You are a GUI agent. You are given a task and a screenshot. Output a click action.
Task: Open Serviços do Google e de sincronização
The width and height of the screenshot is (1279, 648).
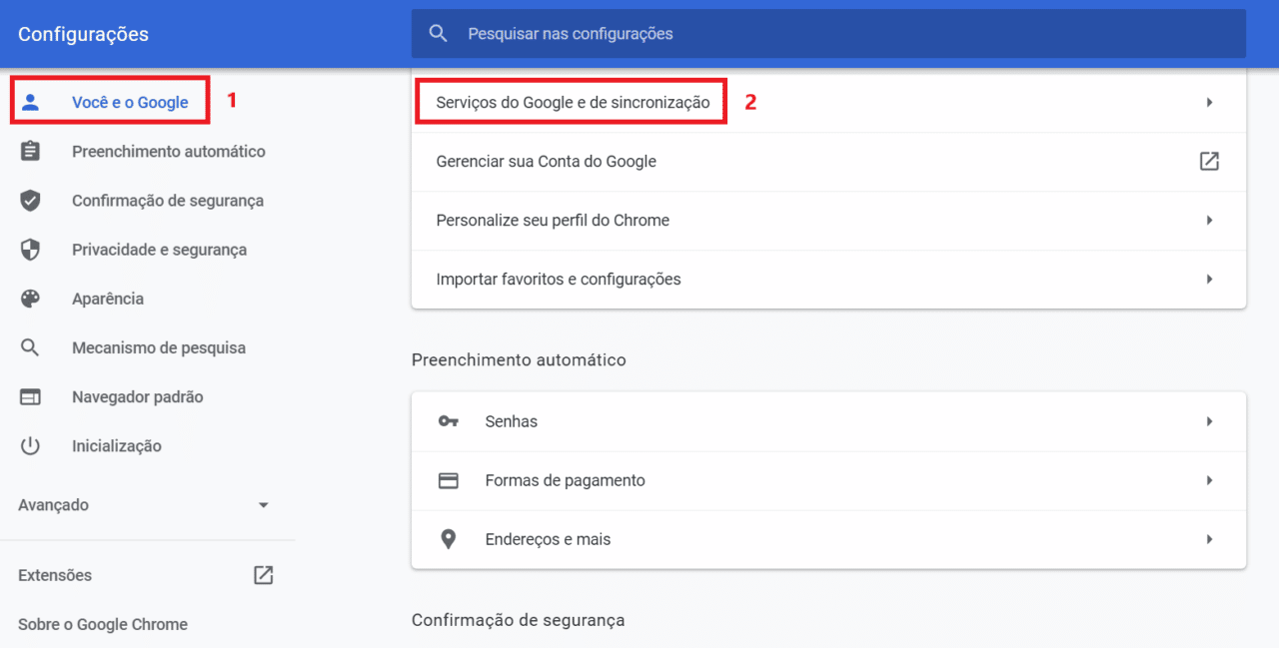828,102
